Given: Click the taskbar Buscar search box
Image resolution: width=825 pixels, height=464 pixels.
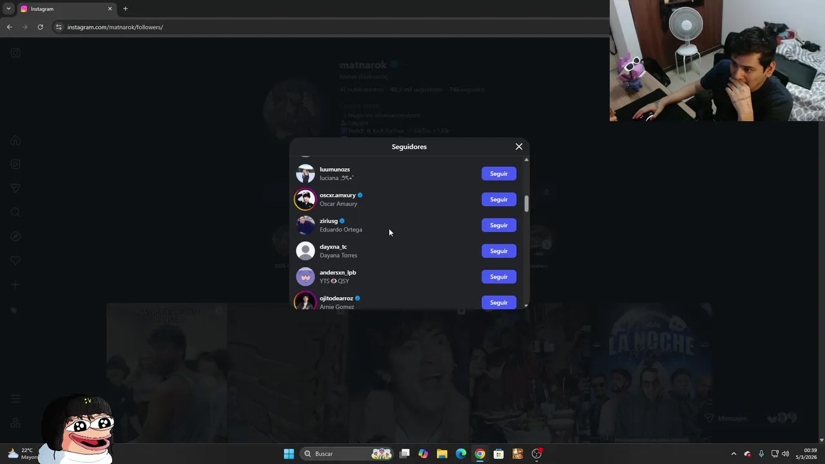Looking at the screenshot, I should (348, 454).
